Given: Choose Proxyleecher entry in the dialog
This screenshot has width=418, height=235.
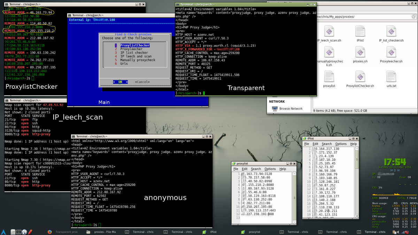Looking at the screenshot, I should click(x=131, y=49).
